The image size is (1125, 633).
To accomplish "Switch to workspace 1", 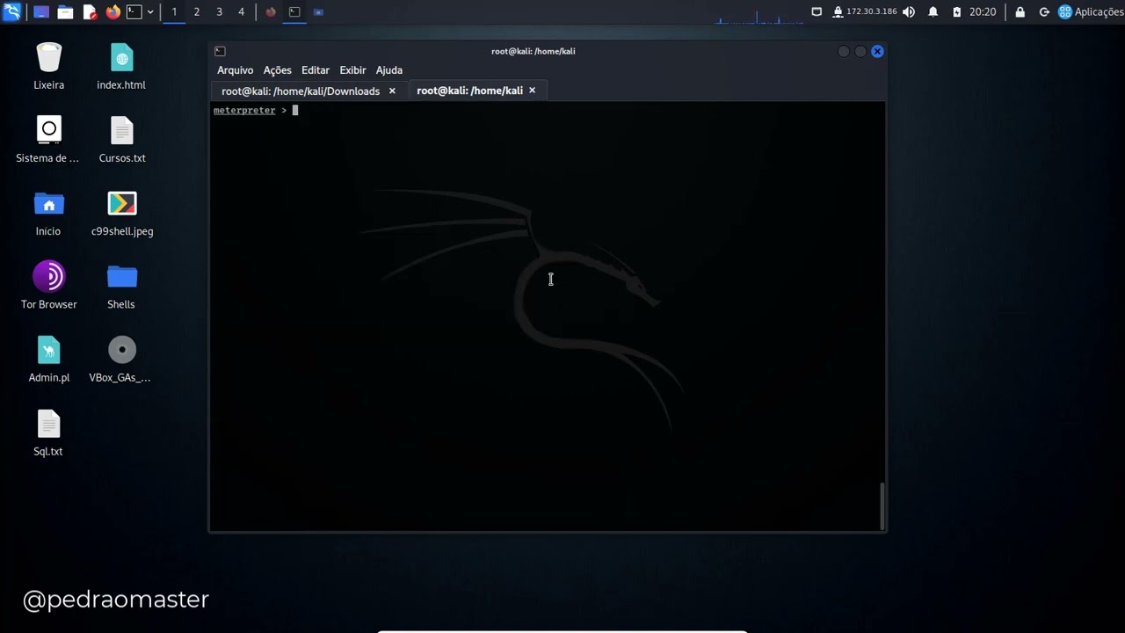I will 174,12.
